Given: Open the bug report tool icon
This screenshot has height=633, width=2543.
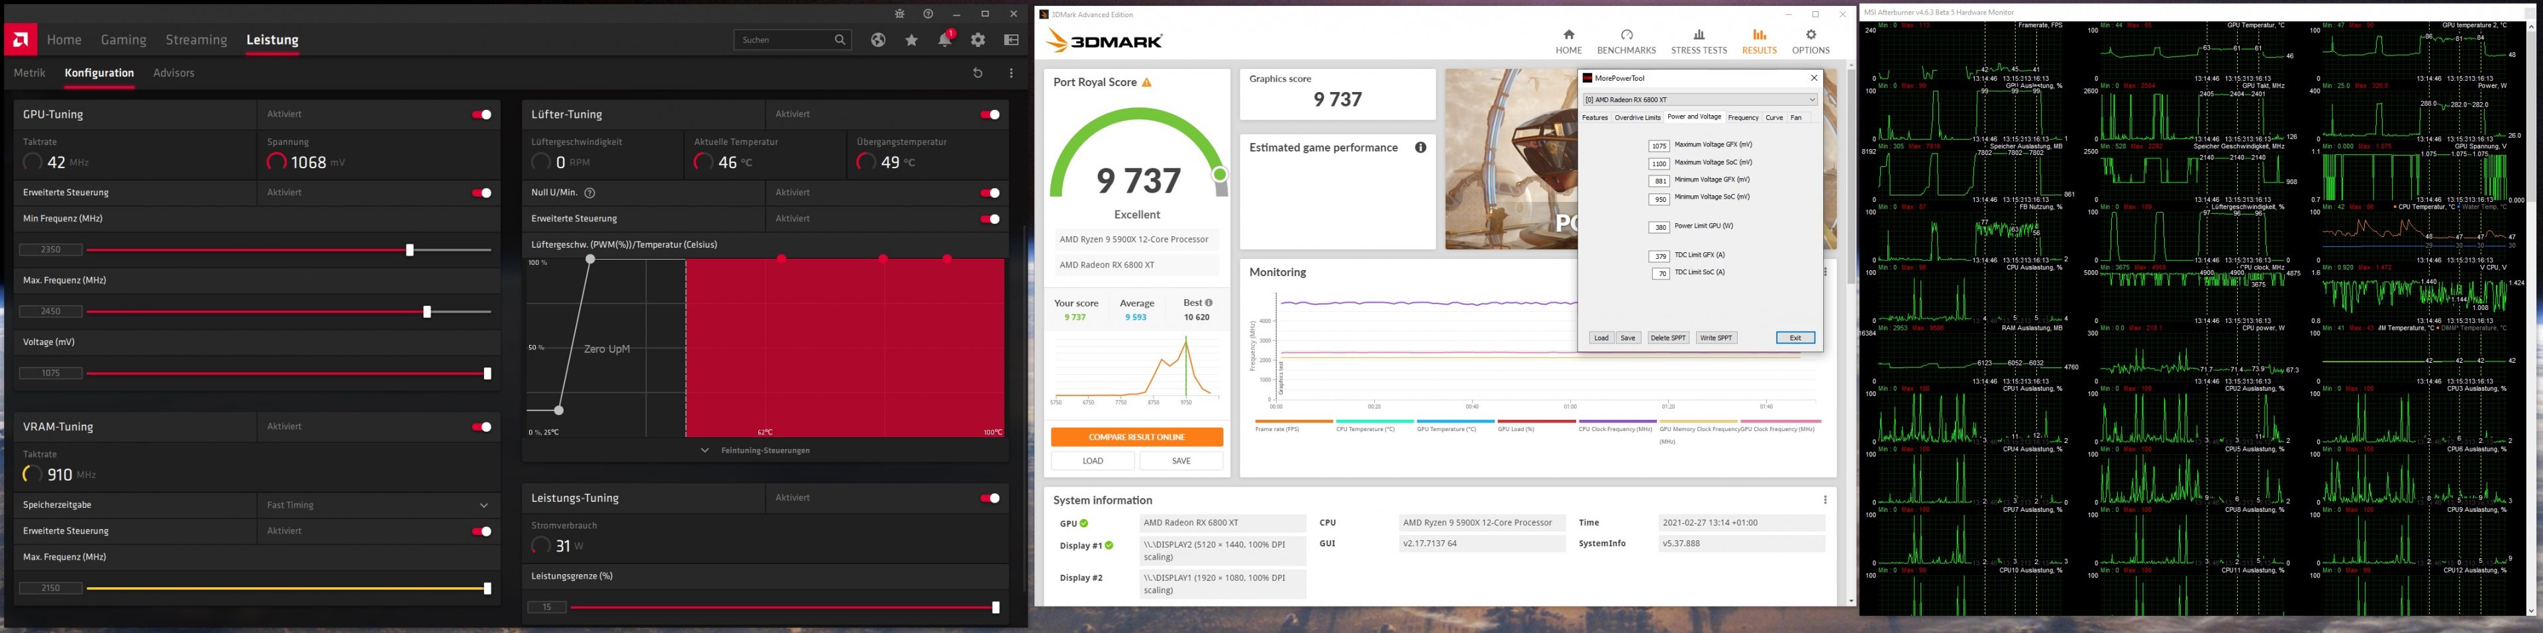Looking at the screenshot, I should pyautogui.click(x=899, y=14).
